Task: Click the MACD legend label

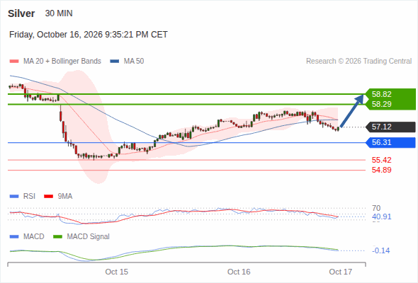Action: coord(33,237)
